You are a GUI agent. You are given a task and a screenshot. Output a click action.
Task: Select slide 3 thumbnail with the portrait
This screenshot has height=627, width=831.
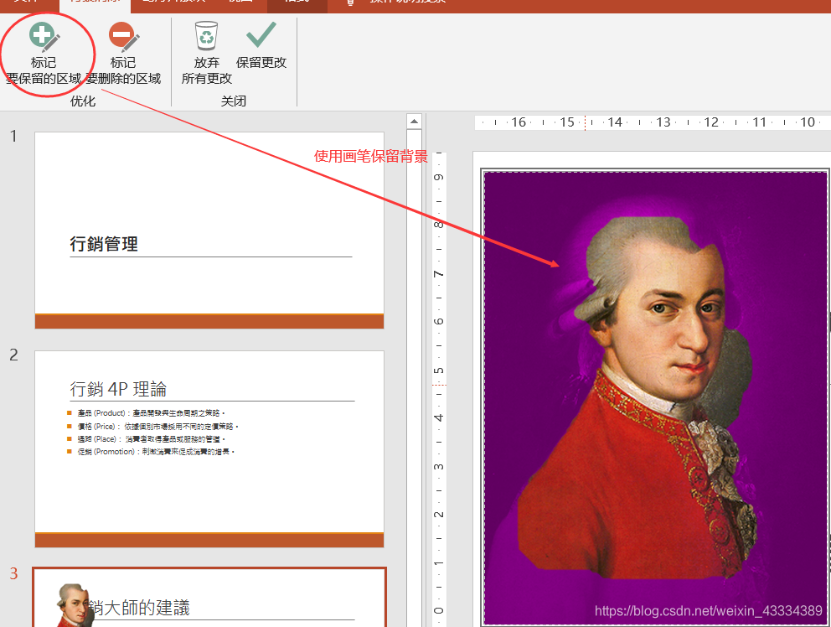click(x=209, y=598)
